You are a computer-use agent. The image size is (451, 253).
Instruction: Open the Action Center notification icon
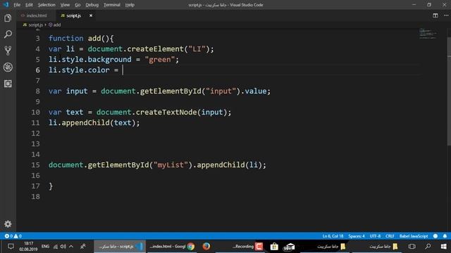click(11, 247)
